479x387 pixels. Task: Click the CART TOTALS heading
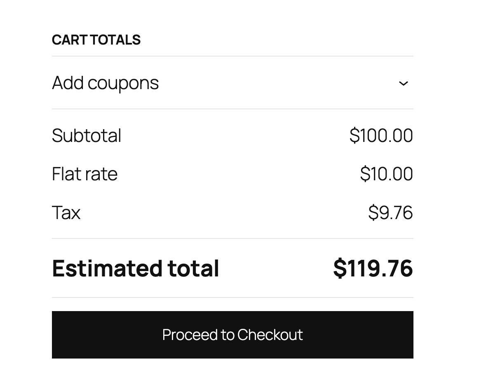pyautogui.click(x=96, y=40)
